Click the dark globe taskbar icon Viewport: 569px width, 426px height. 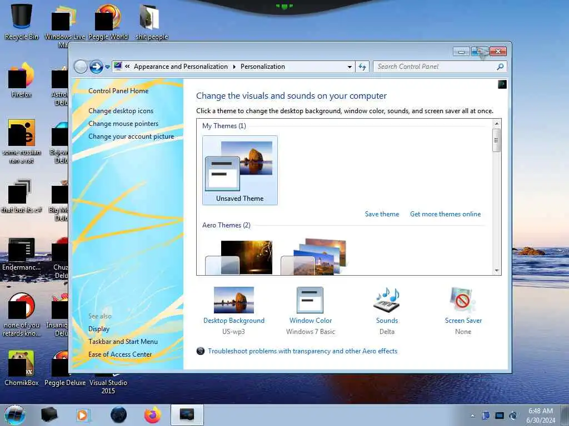coord(119,415)
